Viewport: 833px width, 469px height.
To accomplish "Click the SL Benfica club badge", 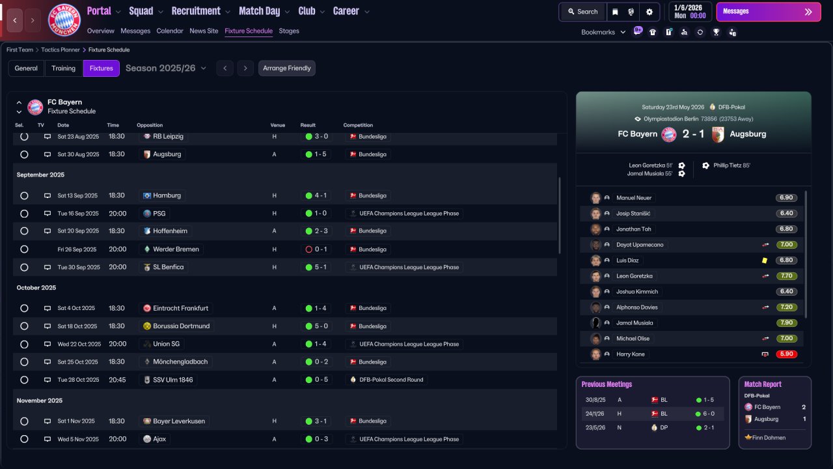I will tap(147, 267).
